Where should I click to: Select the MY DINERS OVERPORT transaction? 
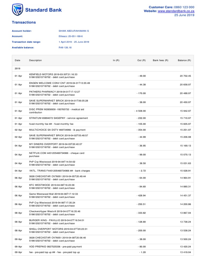pyautogui.click(x=103, y=146)
